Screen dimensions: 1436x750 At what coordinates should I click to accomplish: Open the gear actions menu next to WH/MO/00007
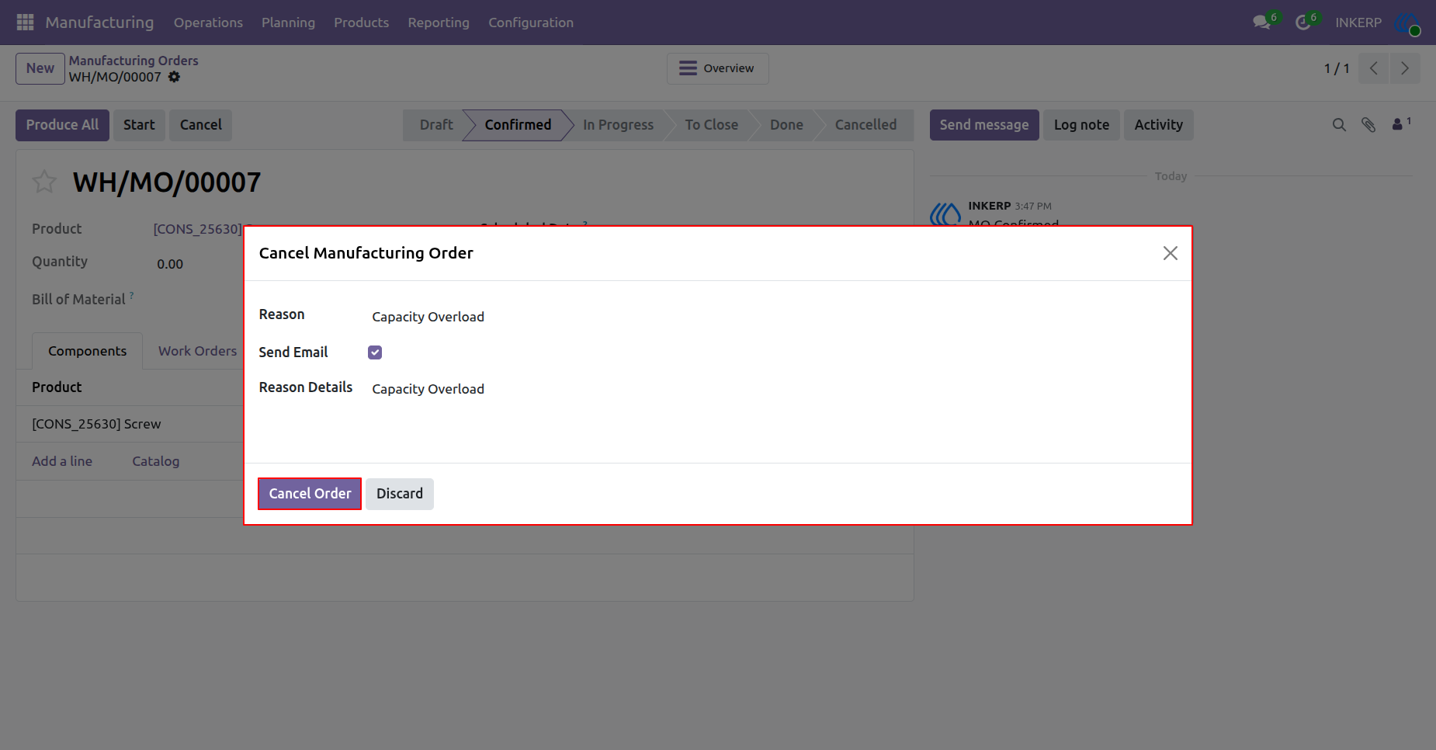(x=174, y=77)
